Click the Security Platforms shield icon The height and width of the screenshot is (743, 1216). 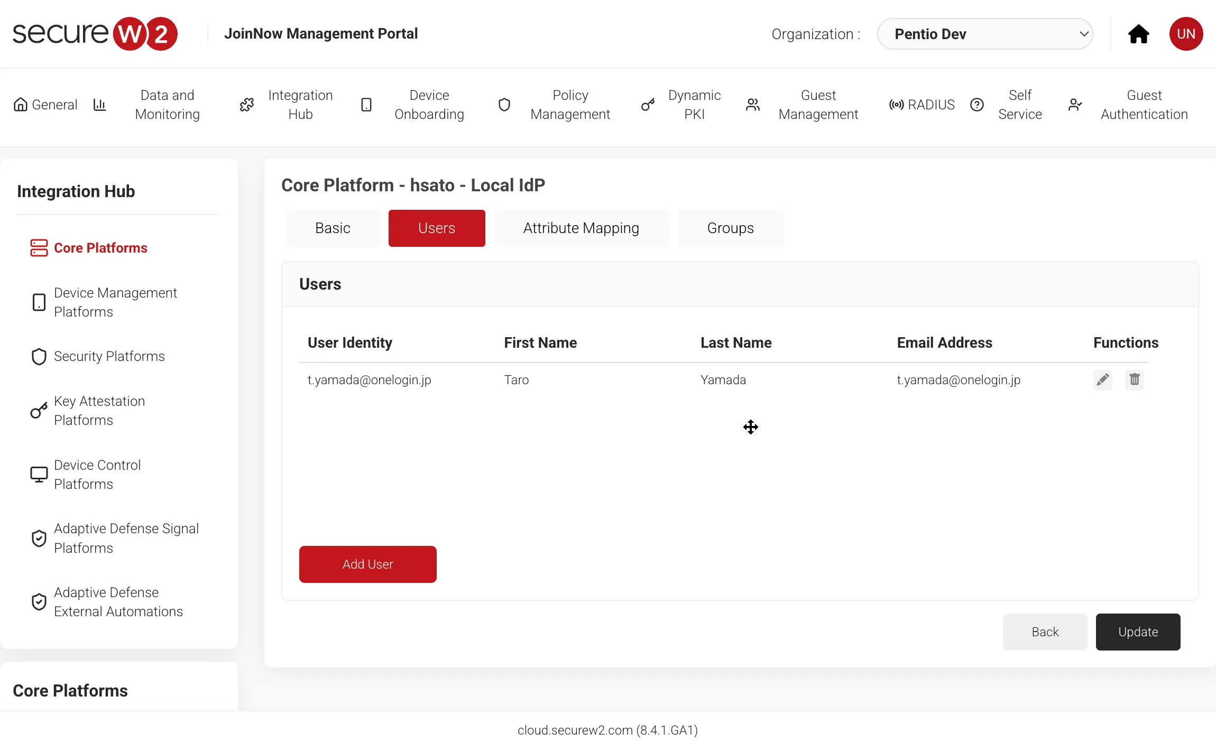tap(39, 357)
